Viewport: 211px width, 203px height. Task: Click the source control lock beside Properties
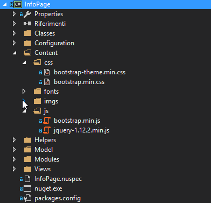coord(22,15)
